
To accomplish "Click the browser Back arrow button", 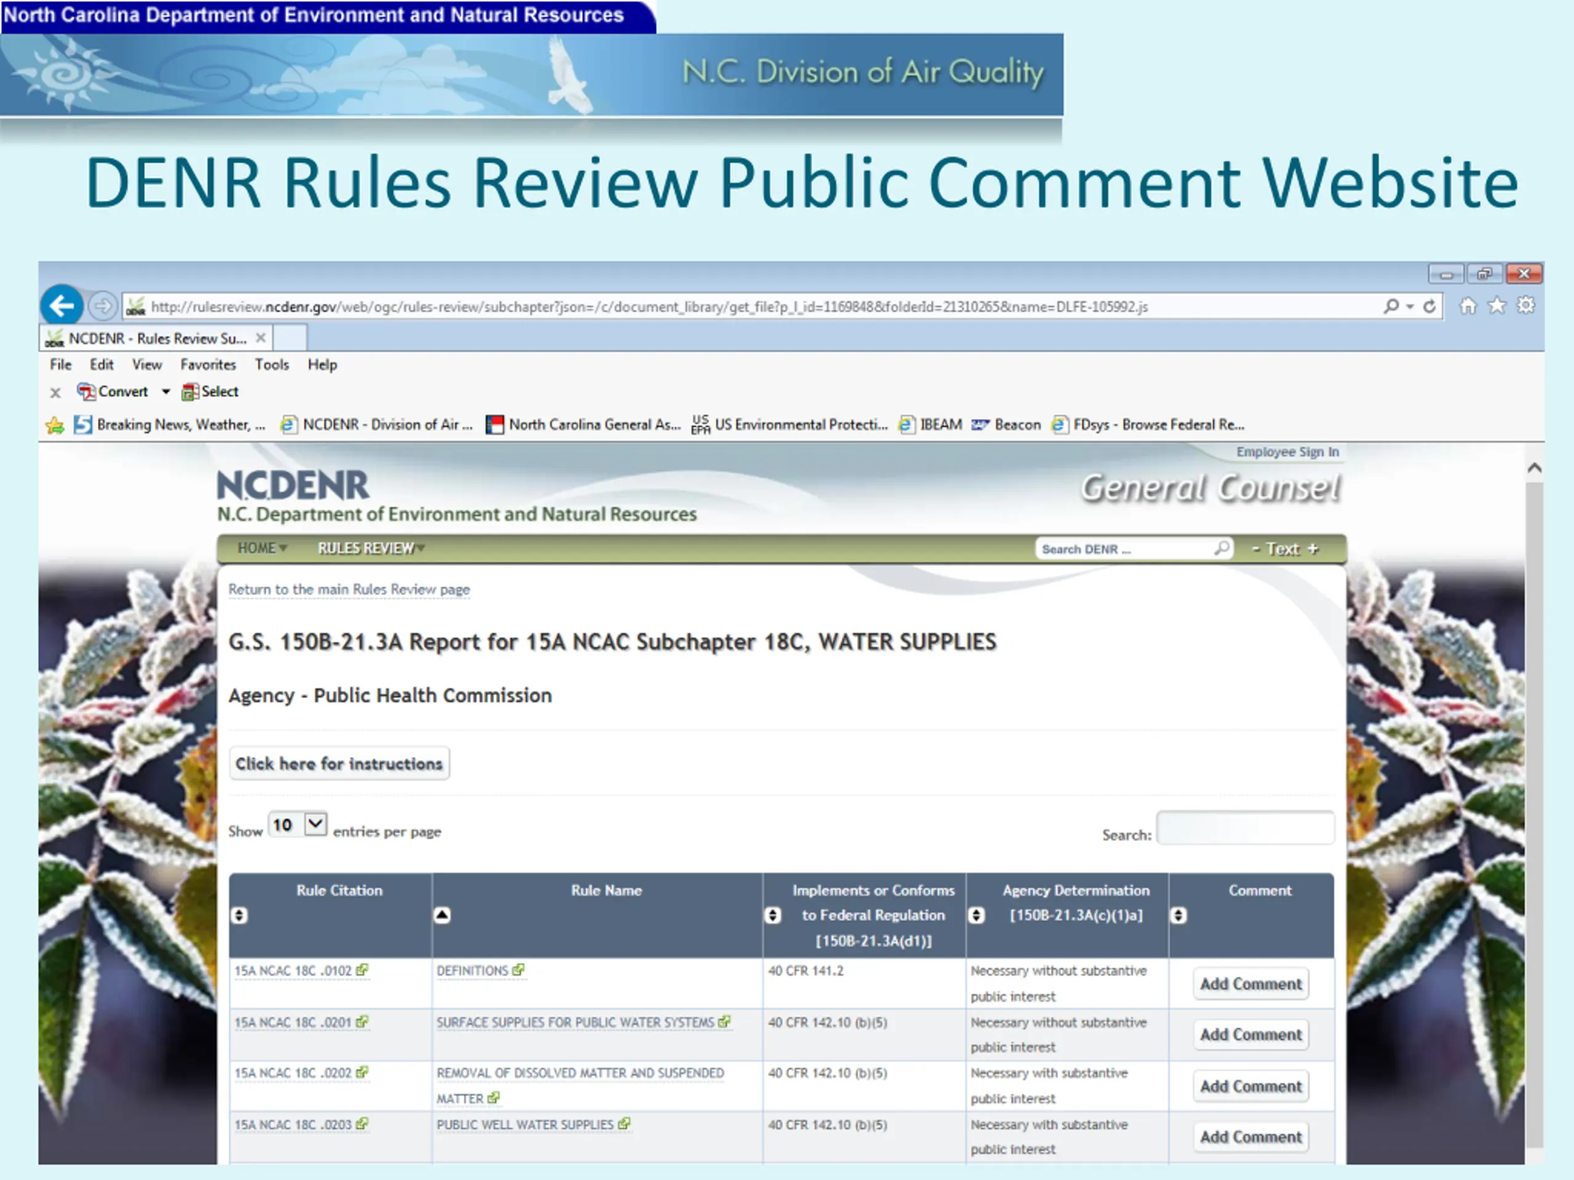I will tap(62, 306).
